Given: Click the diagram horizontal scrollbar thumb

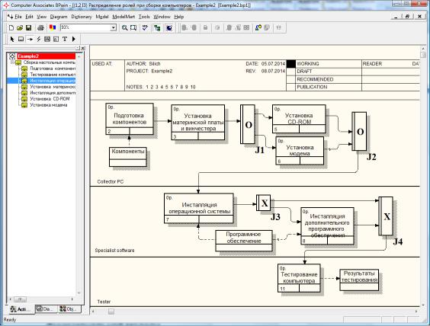Looking at the screenshot, I should click(111, 312).
